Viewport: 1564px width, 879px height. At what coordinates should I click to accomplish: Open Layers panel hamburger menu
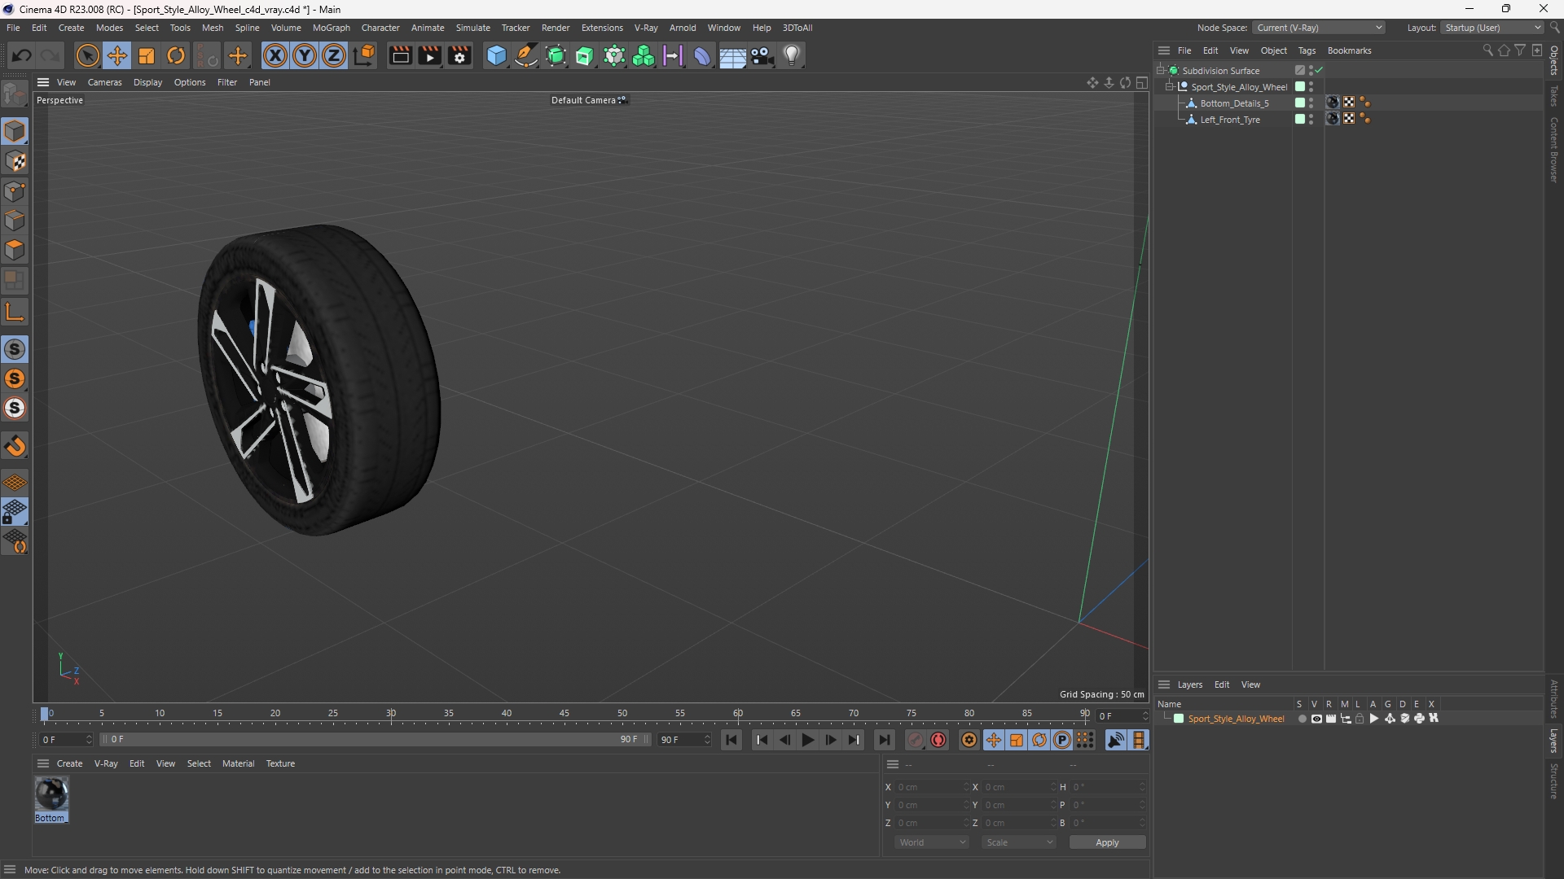tap(1164, 684)
